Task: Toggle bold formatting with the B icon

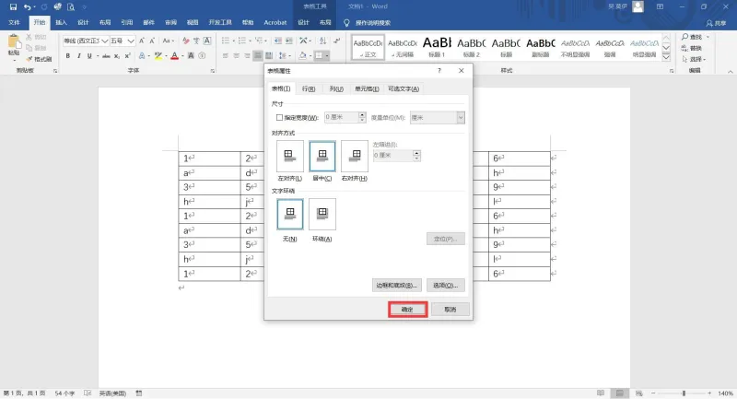Action: pyautogui.click(x=67, y=56)
